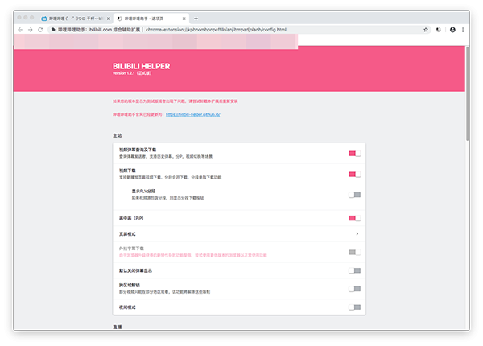Screen dimensions: 483x346
Task: Click the 显示FLV分段 option label
Action: [143, 192]
